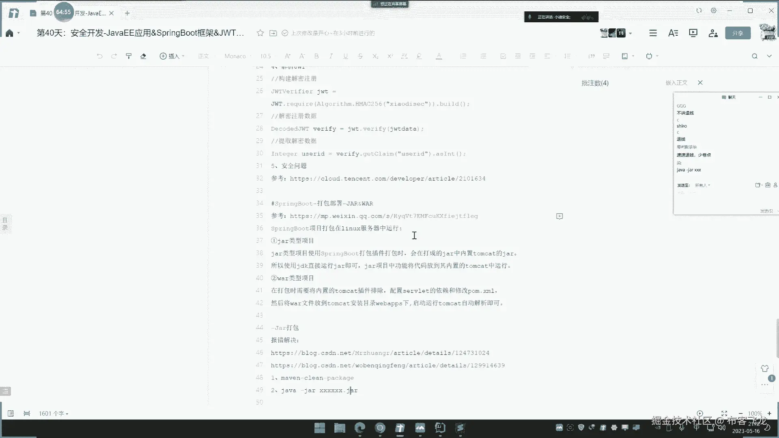Start presentation mode icon

click(x=693, y=33)
